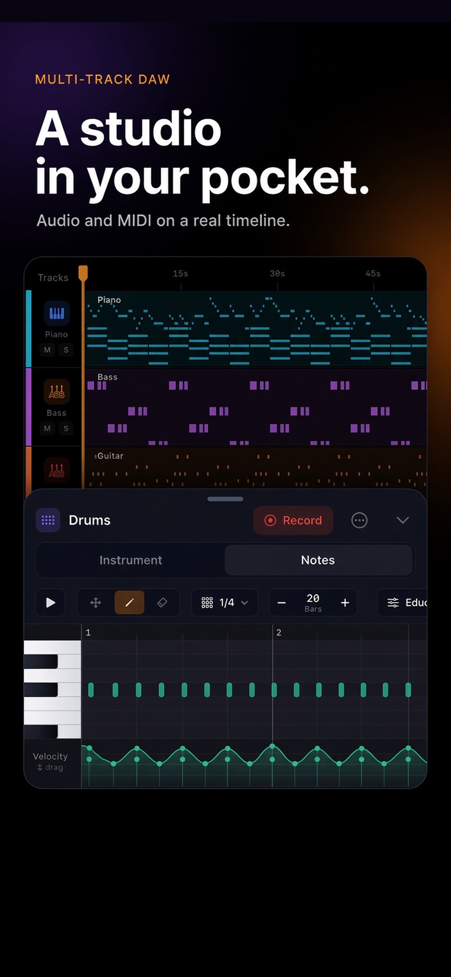Switch to the Instrument tab
The height and width of the screenshot is (977, 451).
(x=131, y=560)
